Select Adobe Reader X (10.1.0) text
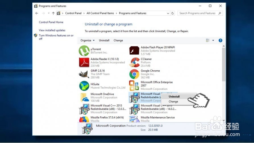Viewport: 254px width, 143px height. pyautogui.click(x=105, y=59)
